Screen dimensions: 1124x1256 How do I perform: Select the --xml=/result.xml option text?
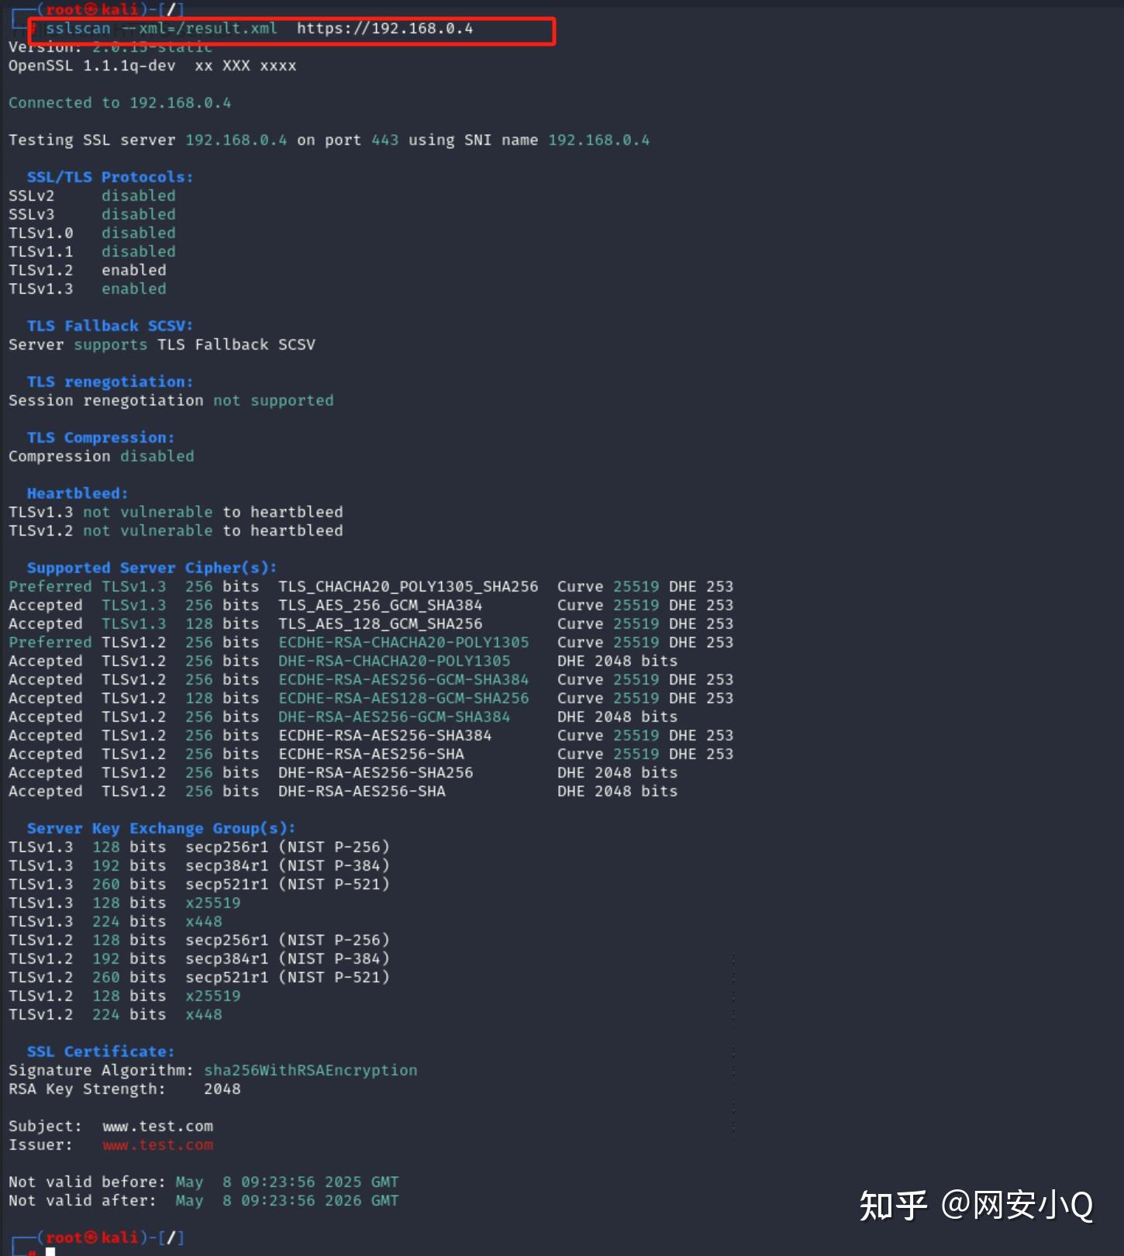tap(200, 29)
